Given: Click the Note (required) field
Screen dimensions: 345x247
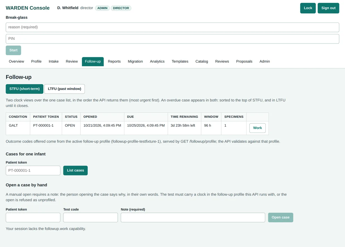Looking at the screenshot, I should (x=193, y=217).
